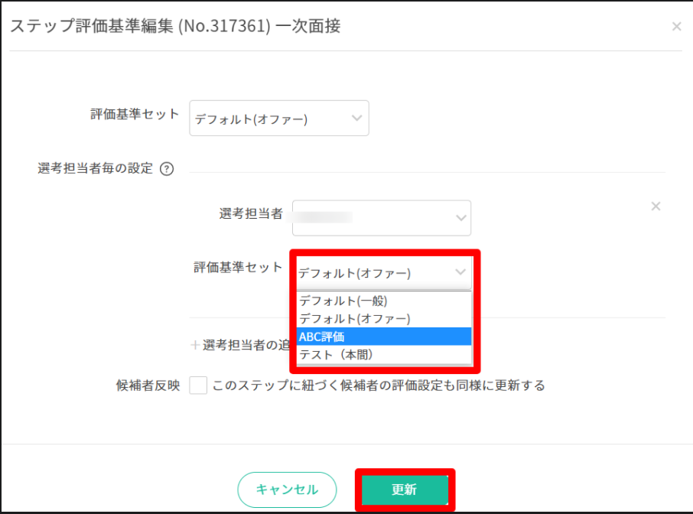Click the plus icon before 選考担当者の追加
This screenshot has height=514, width=693.
pos(194,345)
